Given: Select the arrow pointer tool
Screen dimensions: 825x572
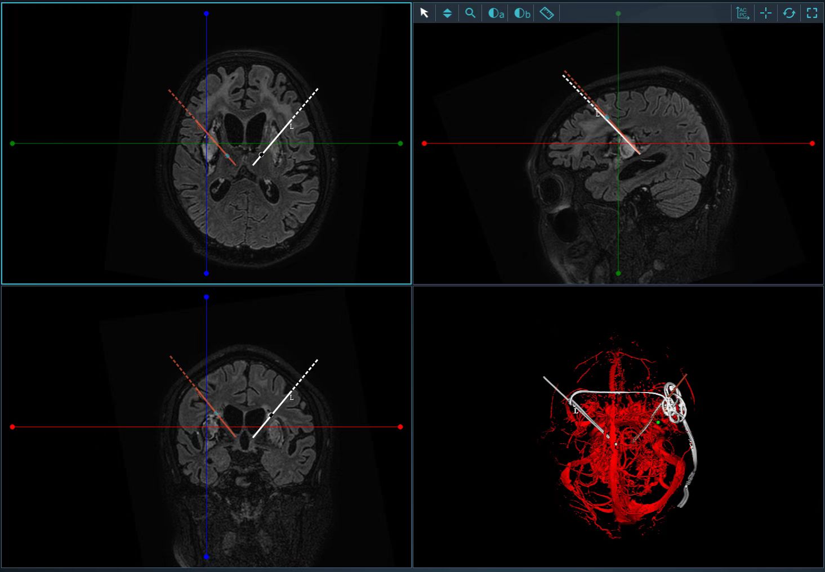Looking at the screenshot, I should coord(425,13).
